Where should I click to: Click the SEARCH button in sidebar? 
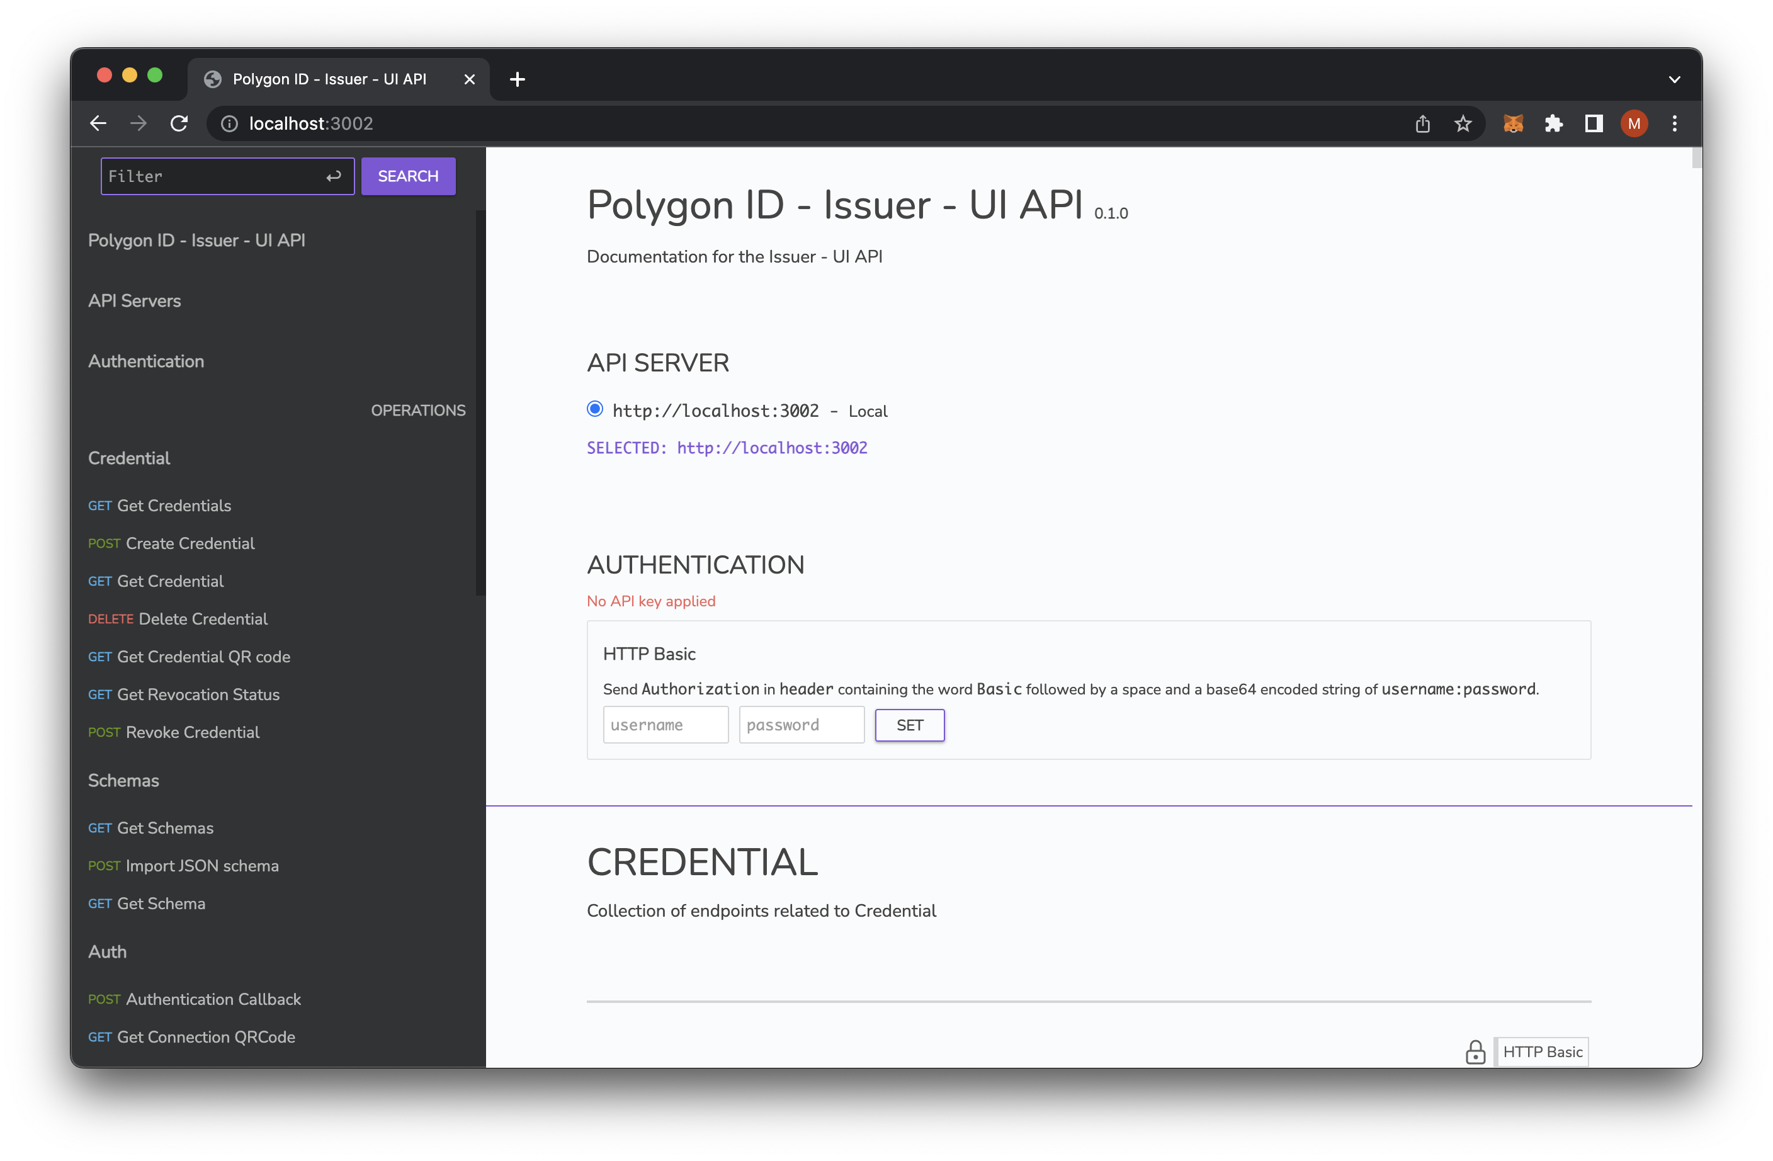408,175
